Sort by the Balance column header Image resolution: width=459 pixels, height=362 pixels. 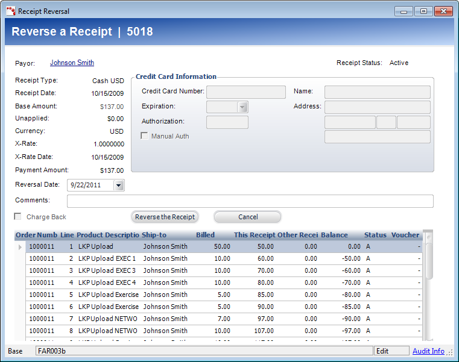[334, 235]
